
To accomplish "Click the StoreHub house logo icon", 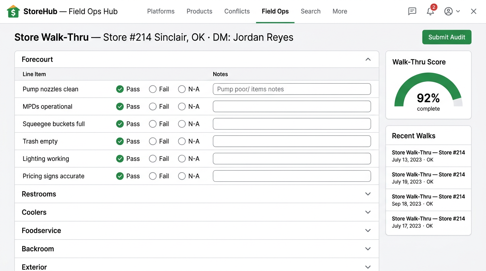I will (x=13, y=11).
